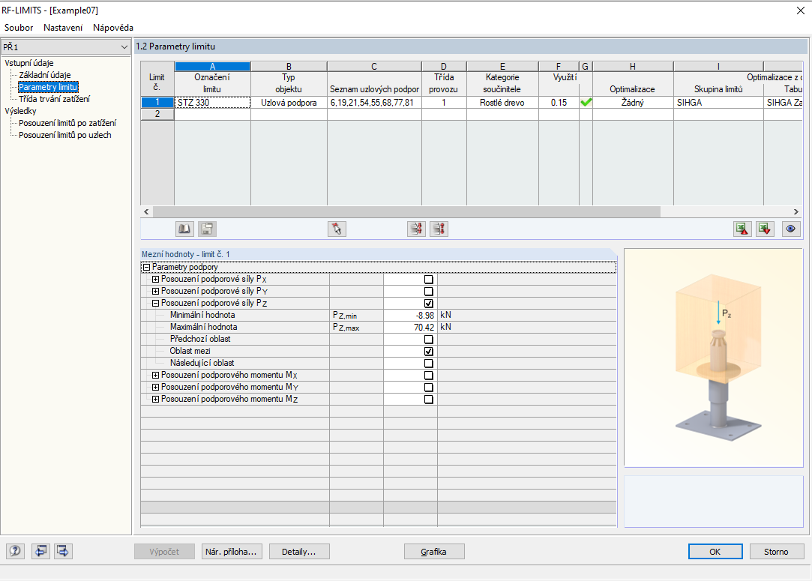Click the SIHGA limit group cell
The width and height of the screenshot is (812, 581).
[718, 103]
